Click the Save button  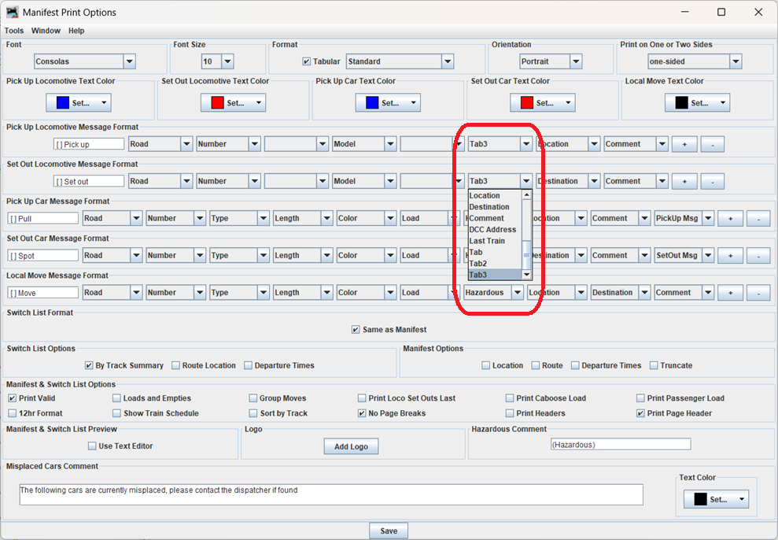coord(389,531)
